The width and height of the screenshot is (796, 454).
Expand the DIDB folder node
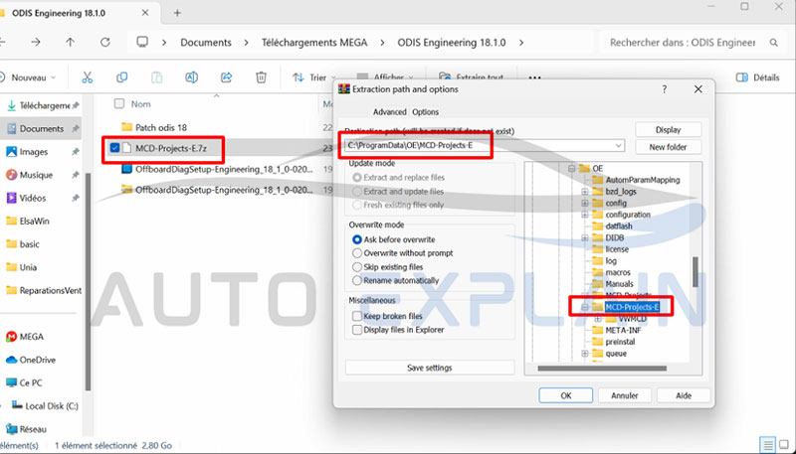coord(585,237)
